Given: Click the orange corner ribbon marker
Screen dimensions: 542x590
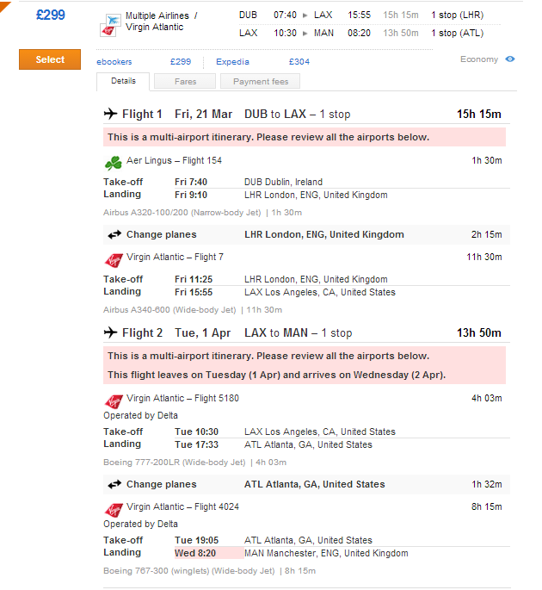Looking at the screenshot, I should [4, 6].
